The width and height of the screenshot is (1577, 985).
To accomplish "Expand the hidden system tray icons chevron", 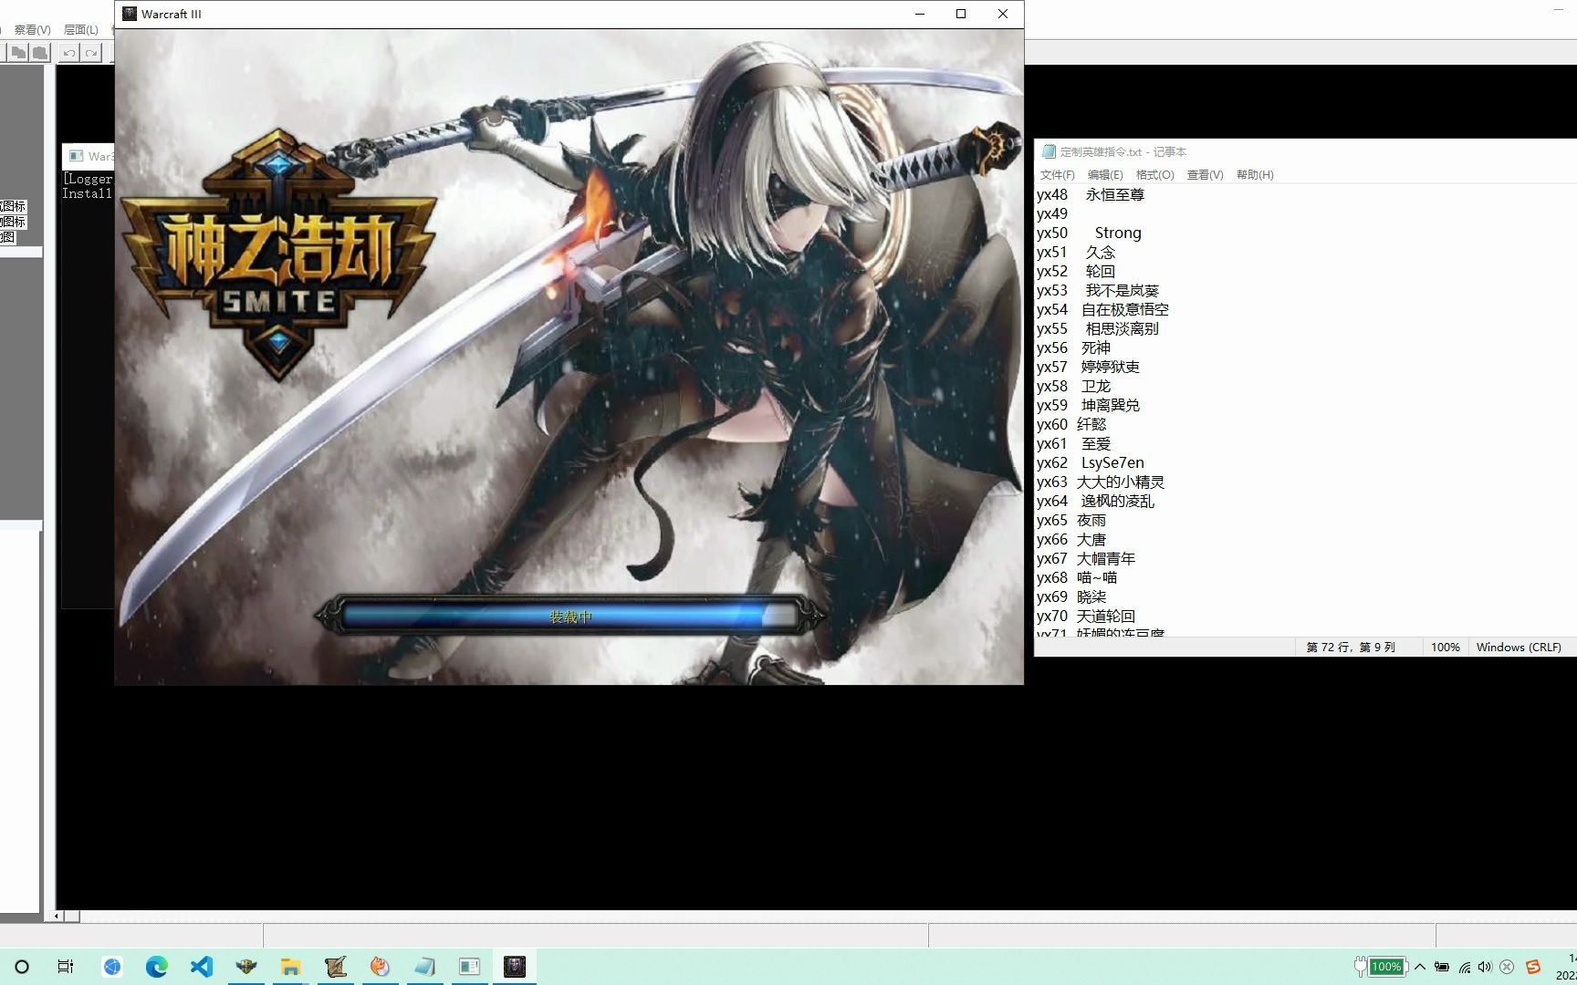I will click(x=1420, y=967).
